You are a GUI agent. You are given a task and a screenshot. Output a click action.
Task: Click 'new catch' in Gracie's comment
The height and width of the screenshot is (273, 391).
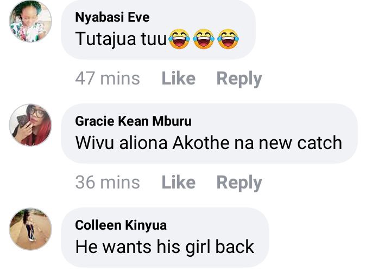(x=300, y=143)
